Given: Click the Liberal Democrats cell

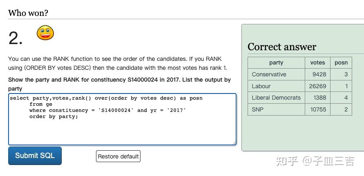Looking at the screenshot, I should 276,98.
